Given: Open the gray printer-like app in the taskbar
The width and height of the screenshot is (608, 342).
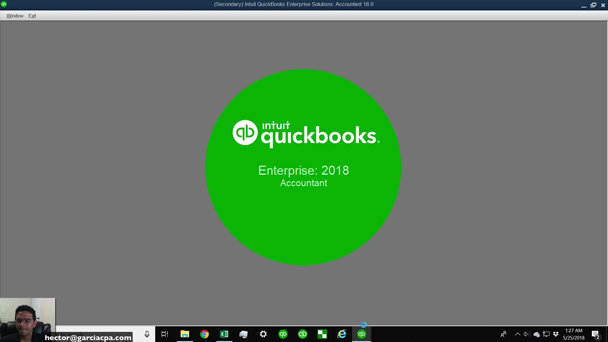Looking at the screenshot, I should pyautogui.click(x=244, y=334).
